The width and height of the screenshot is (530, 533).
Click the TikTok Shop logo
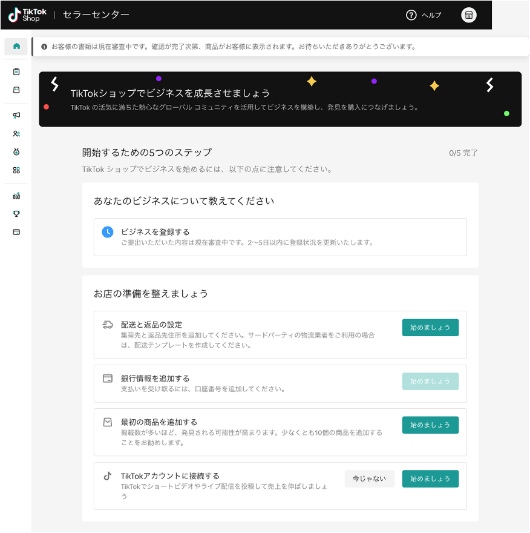pos(28,15)
